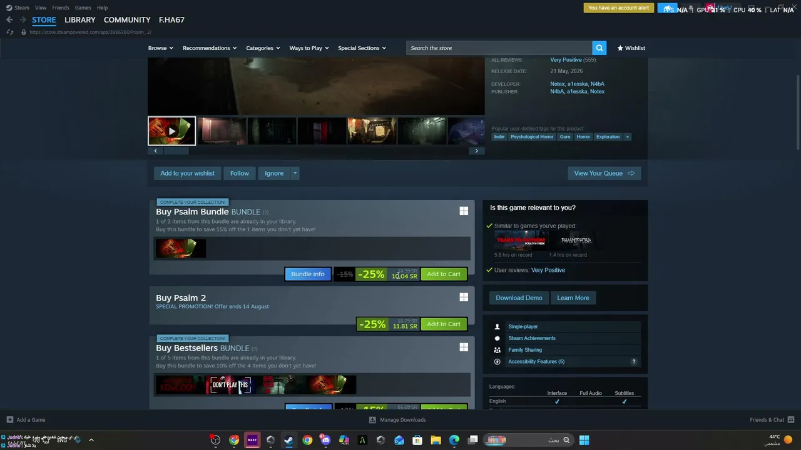The image size is (801, 450).
Task: Open View Your Queue
Action: pyautogui.click(x=604, y=173)
